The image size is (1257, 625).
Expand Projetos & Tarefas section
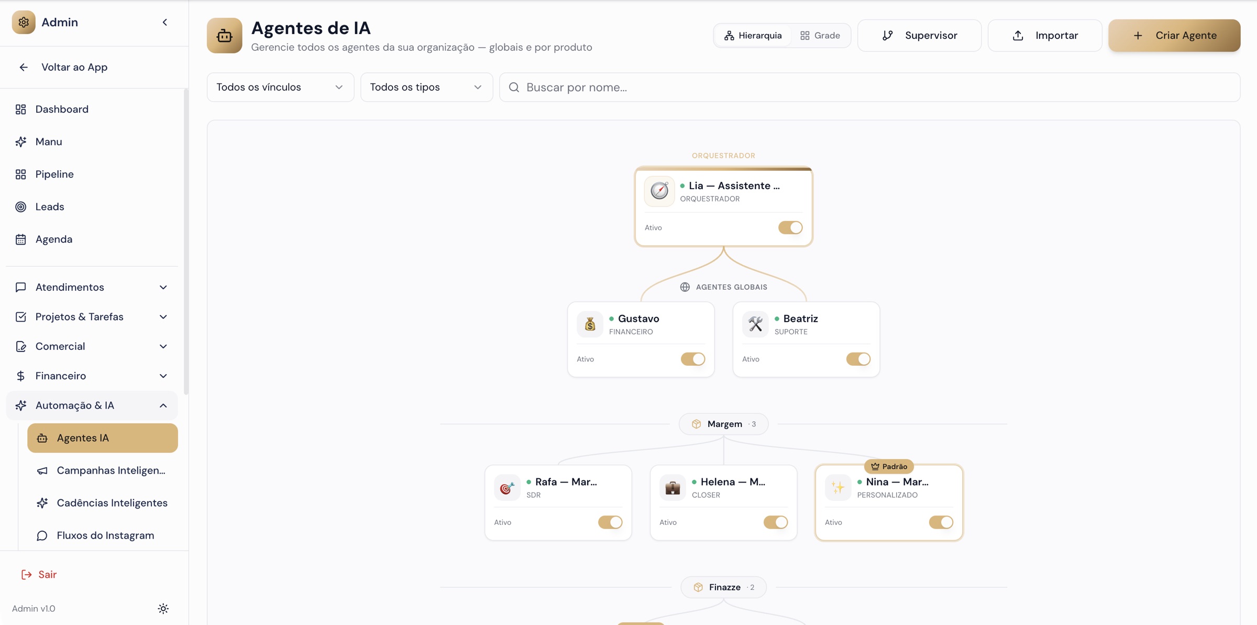pyautogui.click(x=92, y=317)
